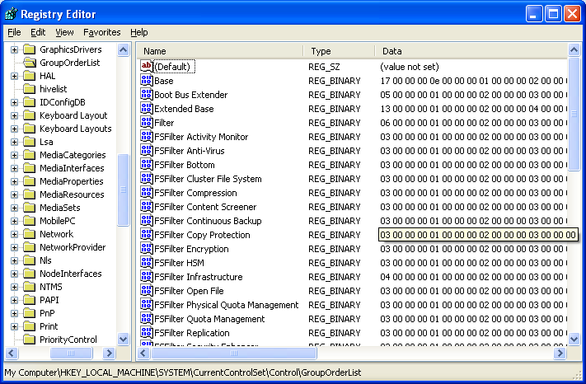Click binary icon of FSFilter Physical Quota Management
Image resolution: width=586 pixels, height=384 pixels.
point(146,304)
